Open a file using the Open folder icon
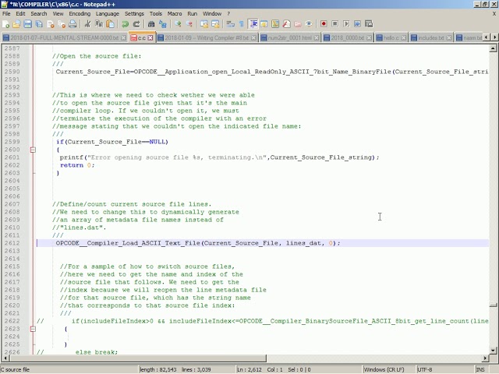 [16, 24]
